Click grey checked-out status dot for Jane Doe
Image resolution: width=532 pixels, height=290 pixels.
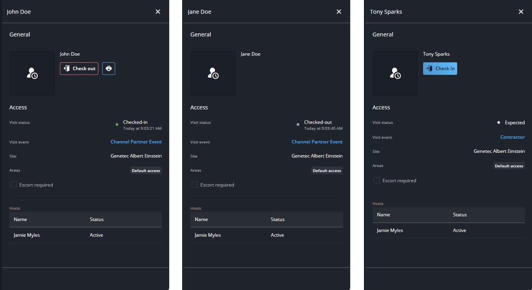[298, 125]
